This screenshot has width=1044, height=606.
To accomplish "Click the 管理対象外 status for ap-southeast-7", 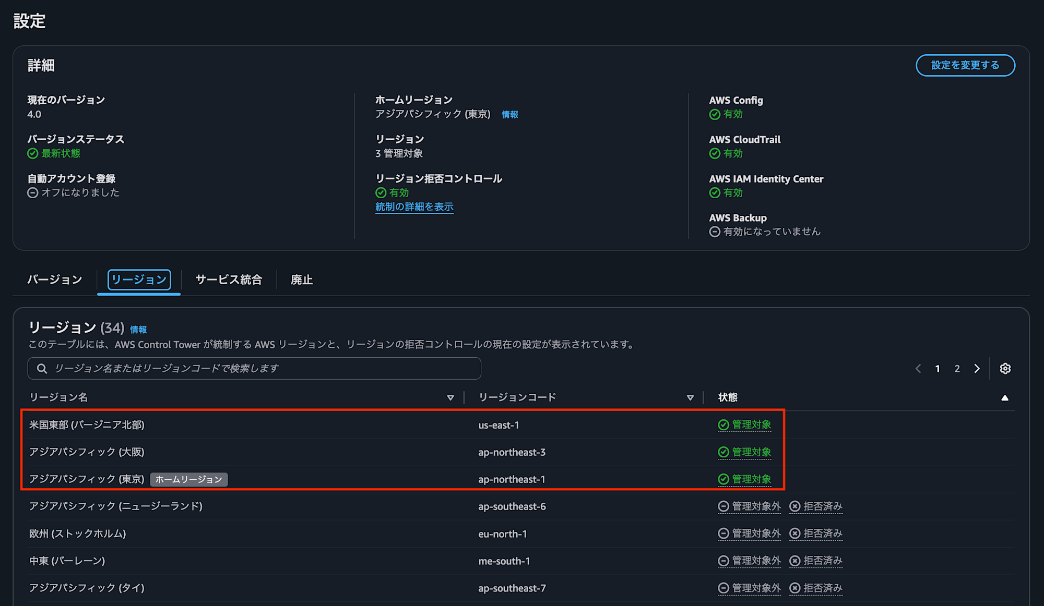I will point(749,588).
